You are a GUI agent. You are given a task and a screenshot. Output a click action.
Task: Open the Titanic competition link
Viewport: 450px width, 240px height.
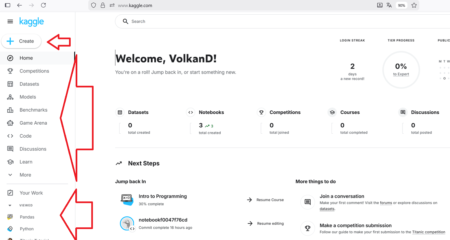428,232
